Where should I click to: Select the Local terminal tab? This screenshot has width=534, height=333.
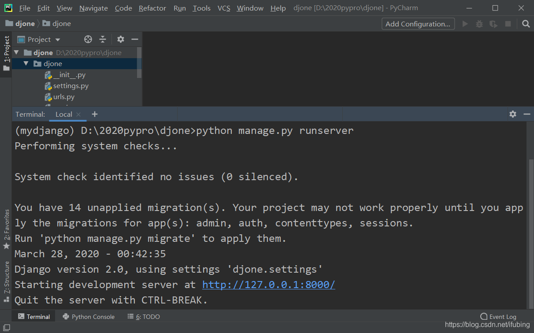[x=64, y=114]
